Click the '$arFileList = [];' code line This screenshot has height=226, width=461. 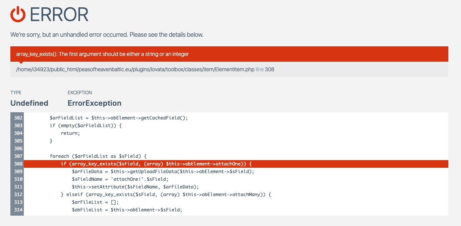point(95,202)
